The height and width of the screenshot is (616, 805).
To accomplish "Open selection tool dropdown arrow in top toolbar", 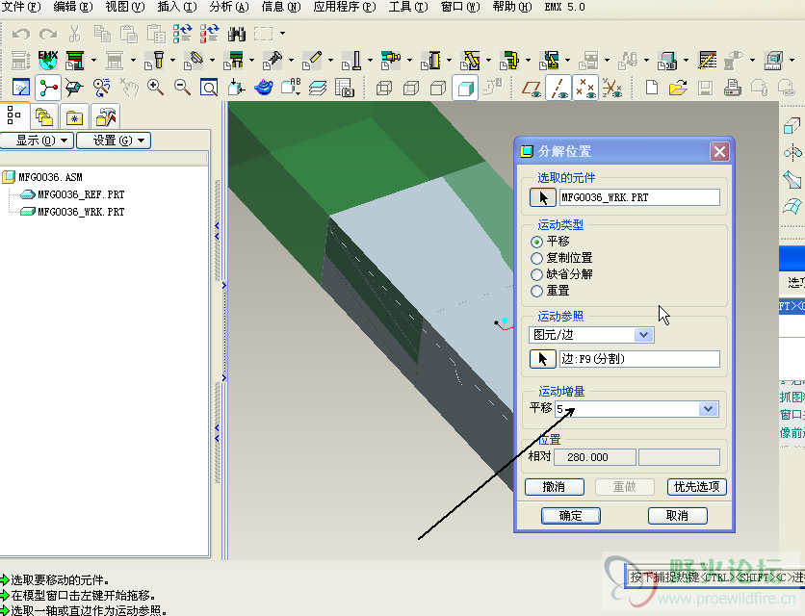I will click(x=283, y=34).
